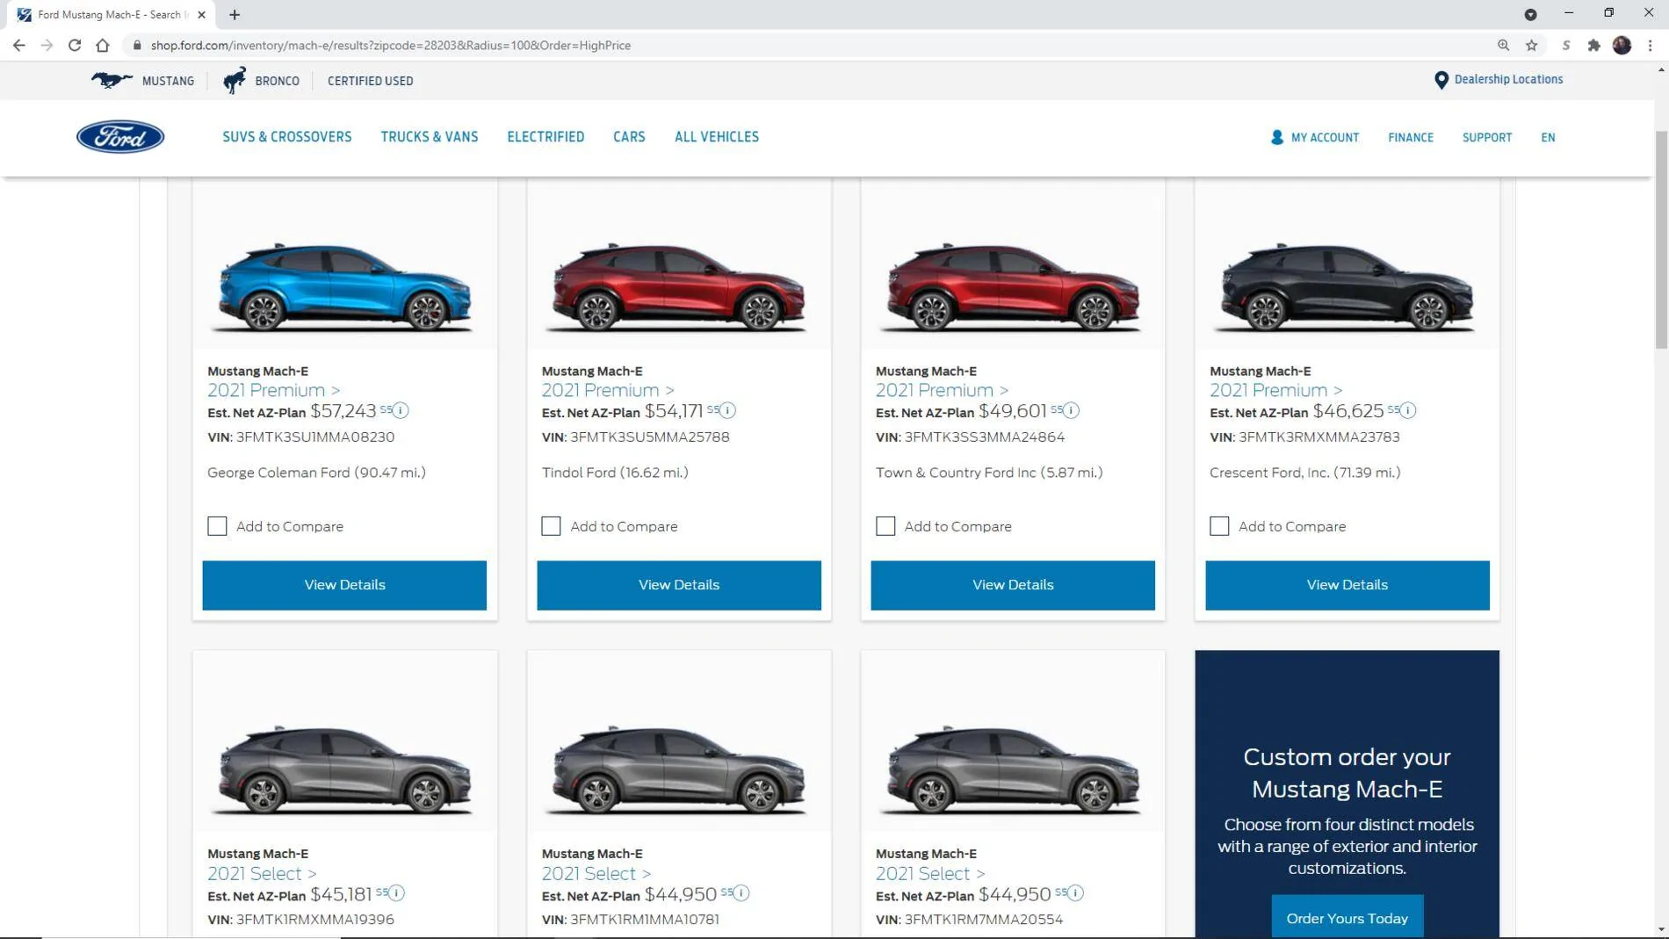Click the S extension icon in the toolbar
Screen dimensions: 1669x939
tap(1565, 45)
